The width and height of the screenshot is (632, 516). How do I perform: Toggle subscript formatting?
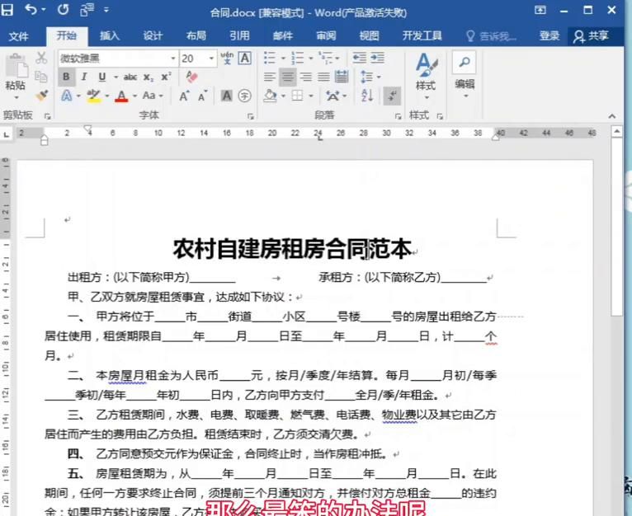149,77
